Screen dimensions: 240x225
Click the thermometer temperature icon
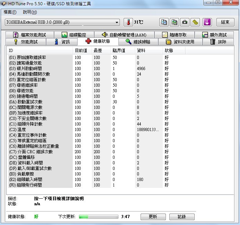pos(128,22)
